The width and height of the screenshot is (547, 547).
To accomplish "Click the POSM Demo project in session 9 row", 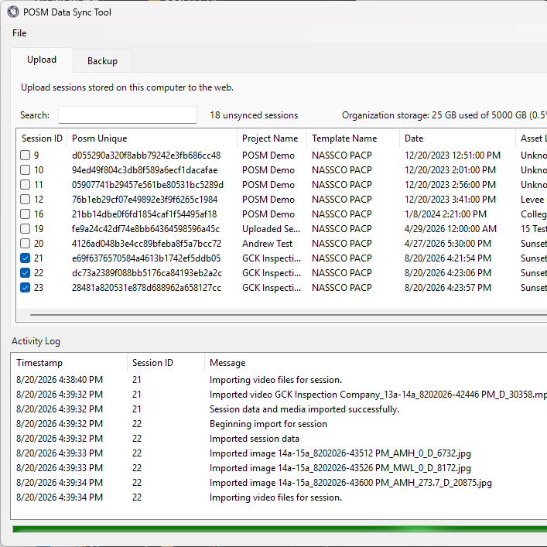I will point(268,156).
